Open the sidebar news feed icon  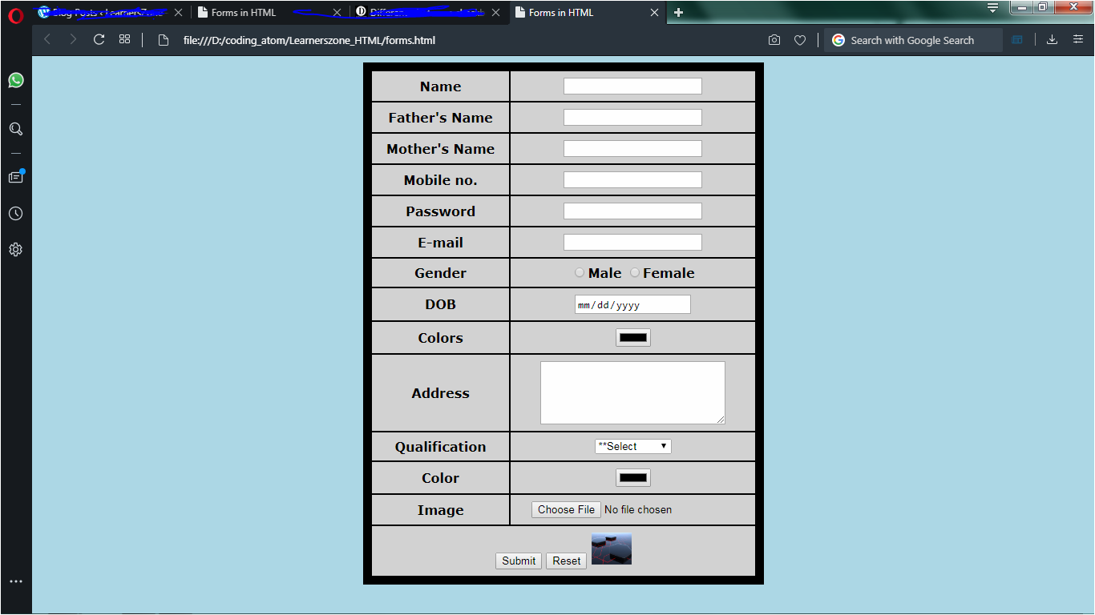click(x=16, y=177)
